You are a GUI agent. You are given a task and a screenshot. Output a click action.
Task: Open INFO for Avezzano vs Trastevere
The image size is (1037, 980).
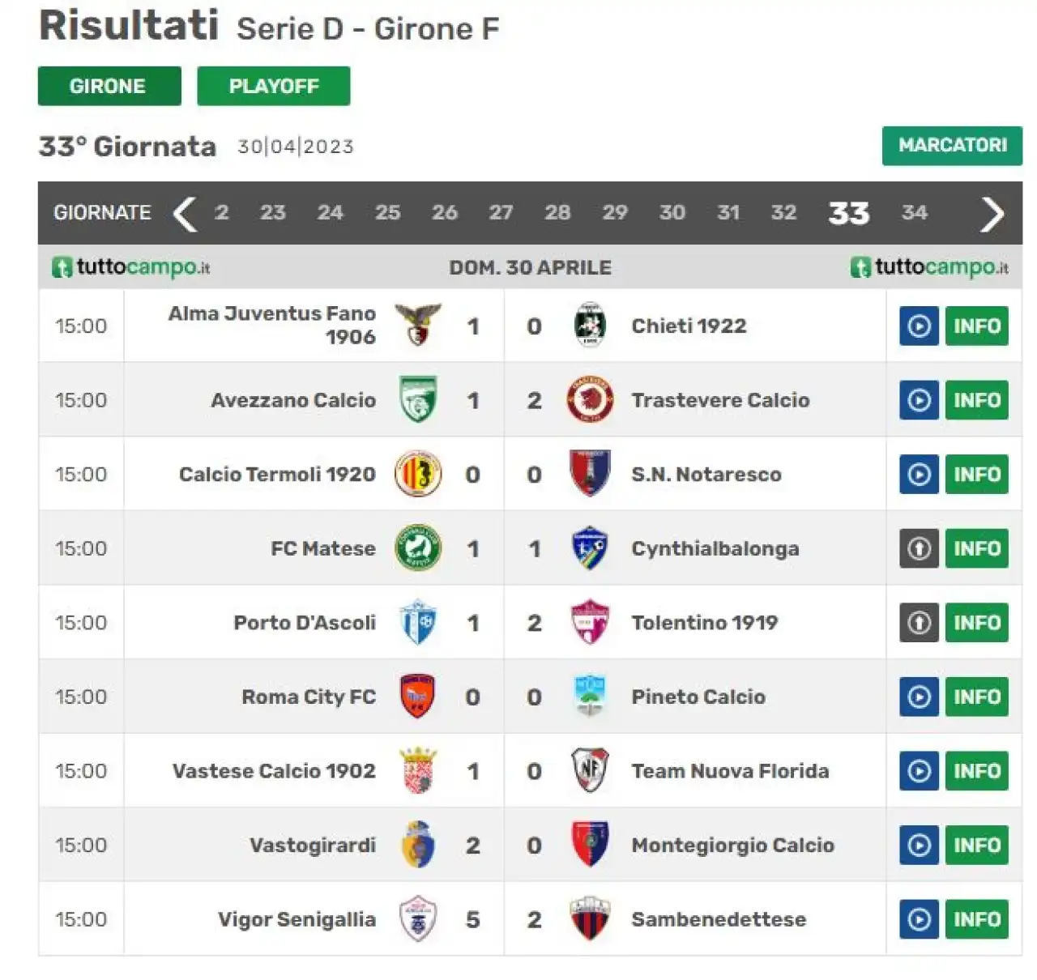click(976, 400)
